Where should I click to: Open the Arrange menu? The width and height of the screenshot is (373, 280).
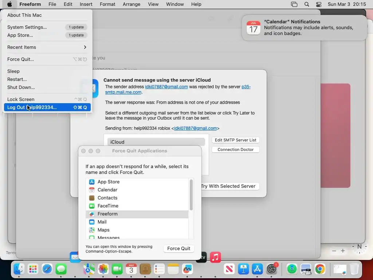click(x=131, y=4)
